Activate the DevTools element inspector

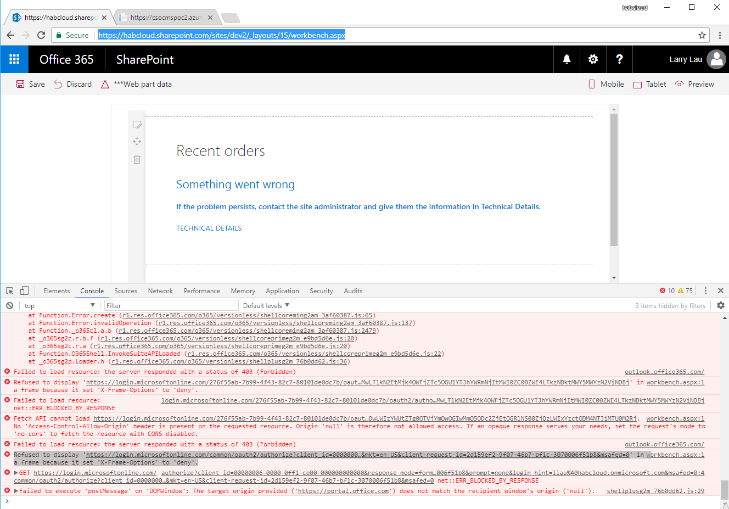(x=9, y=290)
